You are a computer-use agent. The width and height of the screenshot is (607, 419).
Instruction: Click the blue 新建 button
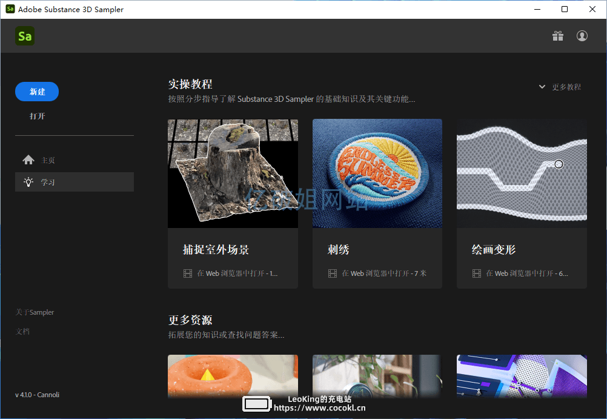point(37,92)
